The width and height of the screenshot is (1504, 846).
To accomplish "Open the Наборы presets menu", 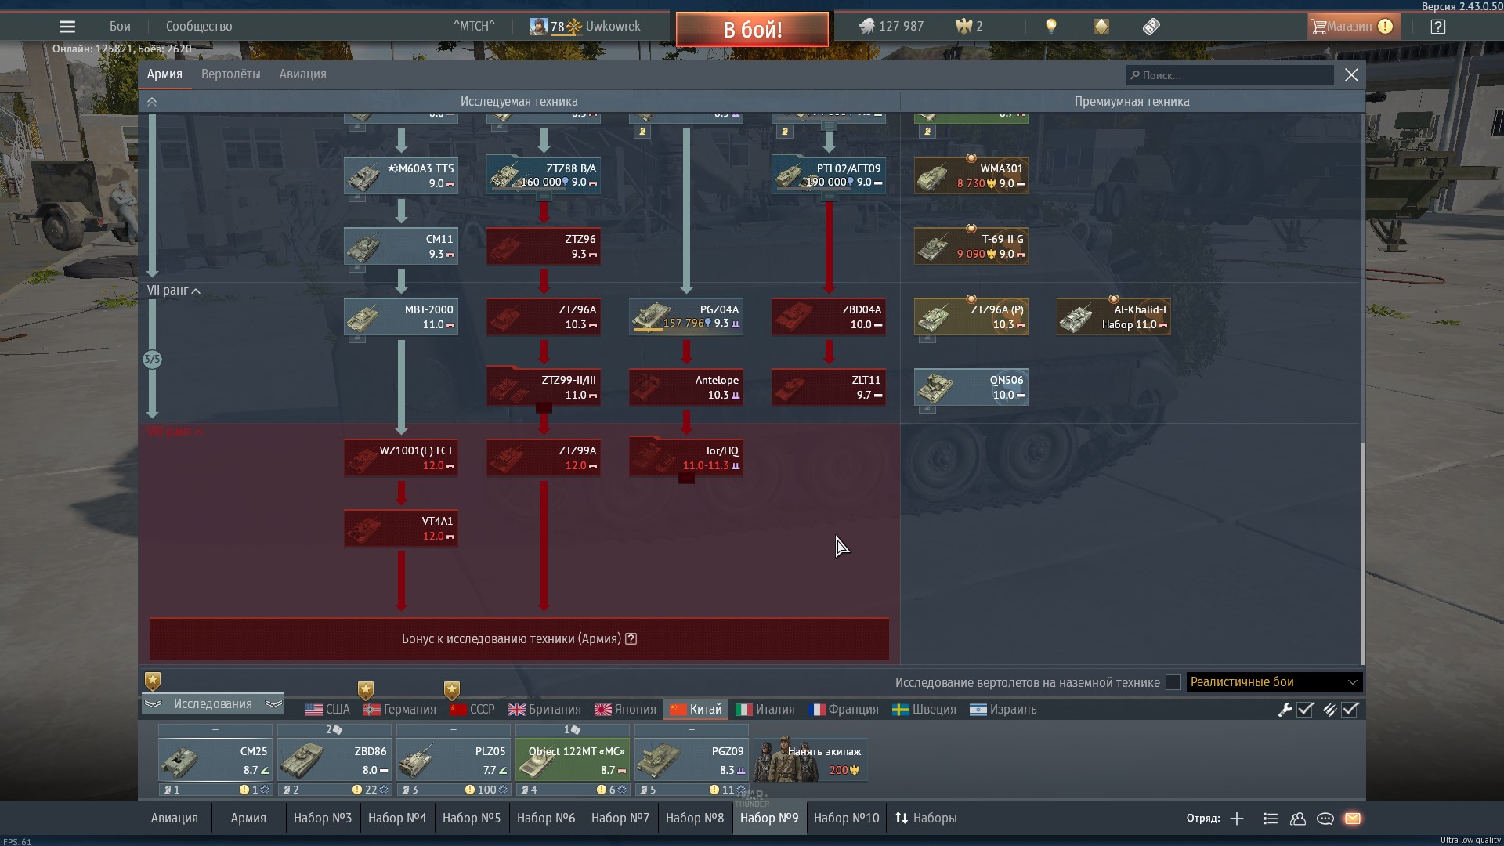I will (926, 819).
